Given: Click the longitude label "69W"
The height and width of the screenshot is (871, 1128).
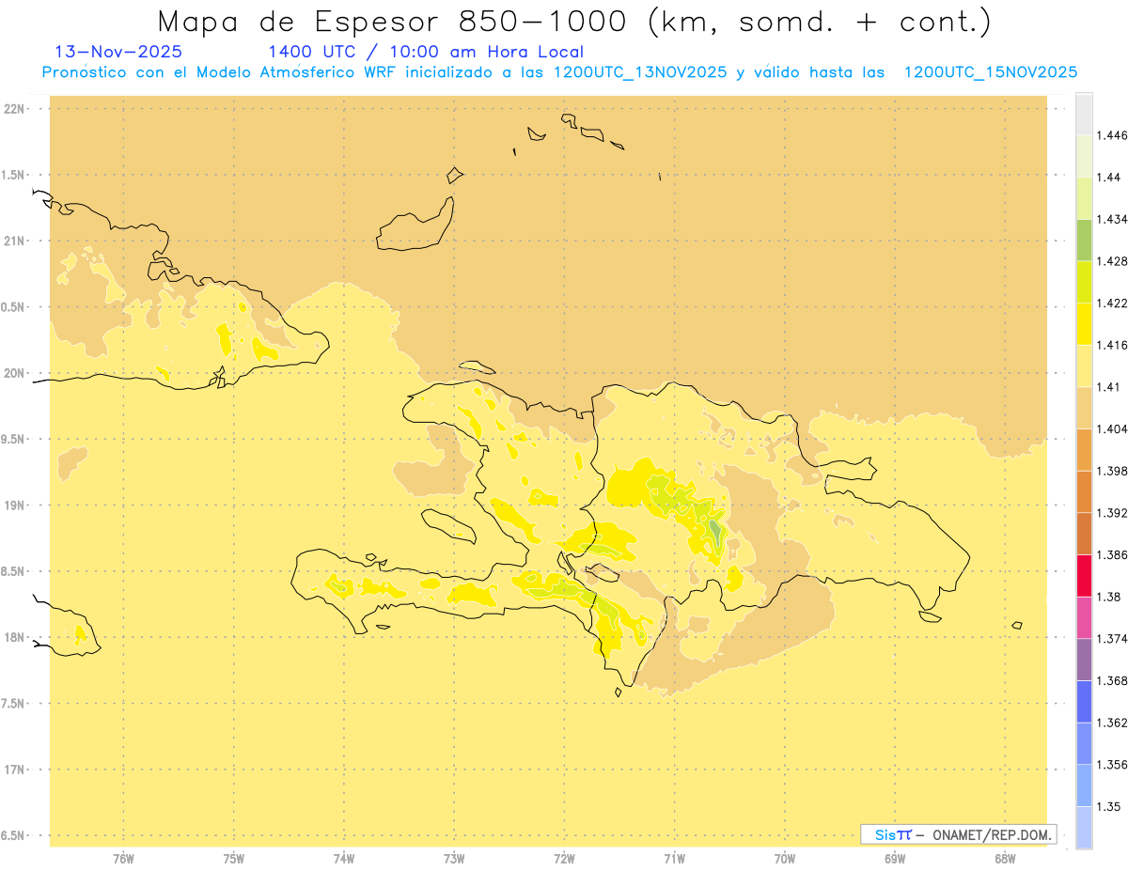Looking at the screenshot, I should (x=895, y=858).
